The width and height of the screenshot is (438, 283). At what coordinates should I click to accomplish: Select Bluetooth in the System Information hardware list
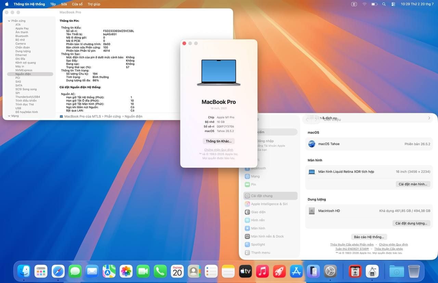pos(22,36)
